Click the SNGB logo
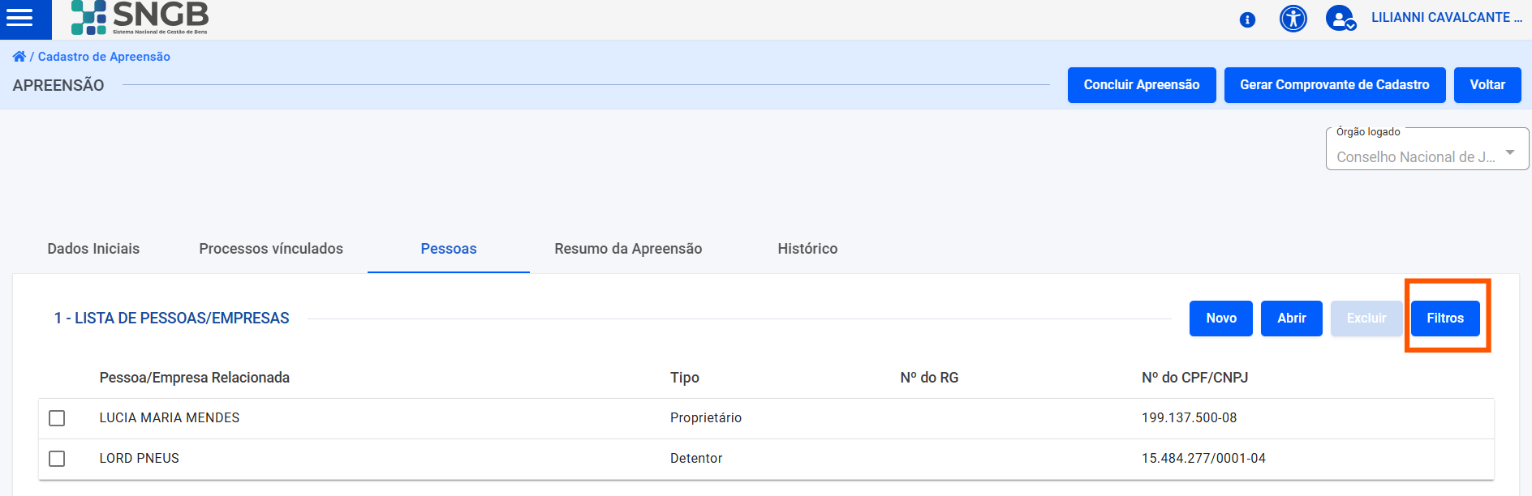1532x496 pixels. pos(140,18)
